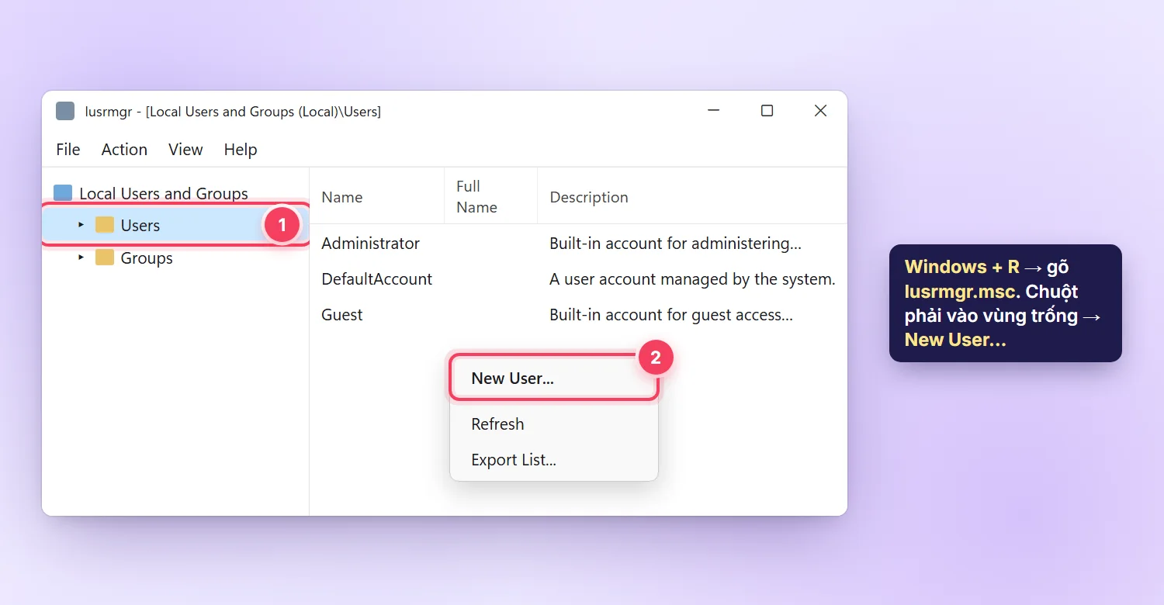Choose Refresh from context menu
The height and width of the screenshot is (605, 1164).
(554, 424)
